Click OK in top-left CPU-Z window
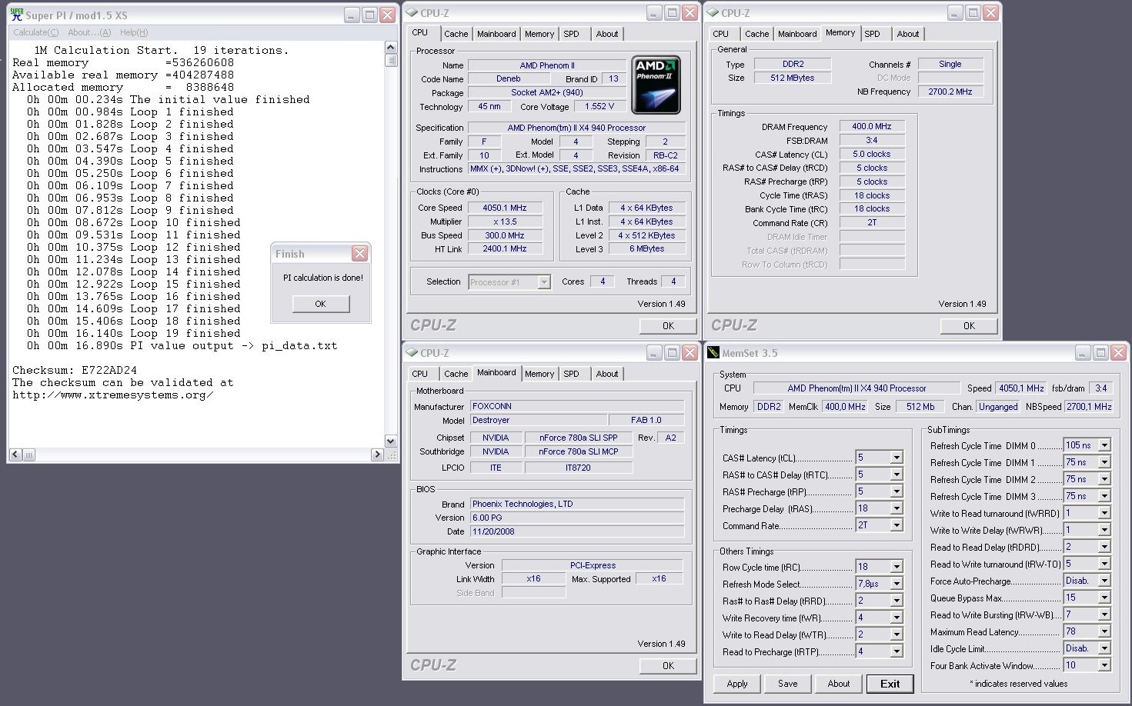Viewport: 1132px width, 706px height. point(668,325)
